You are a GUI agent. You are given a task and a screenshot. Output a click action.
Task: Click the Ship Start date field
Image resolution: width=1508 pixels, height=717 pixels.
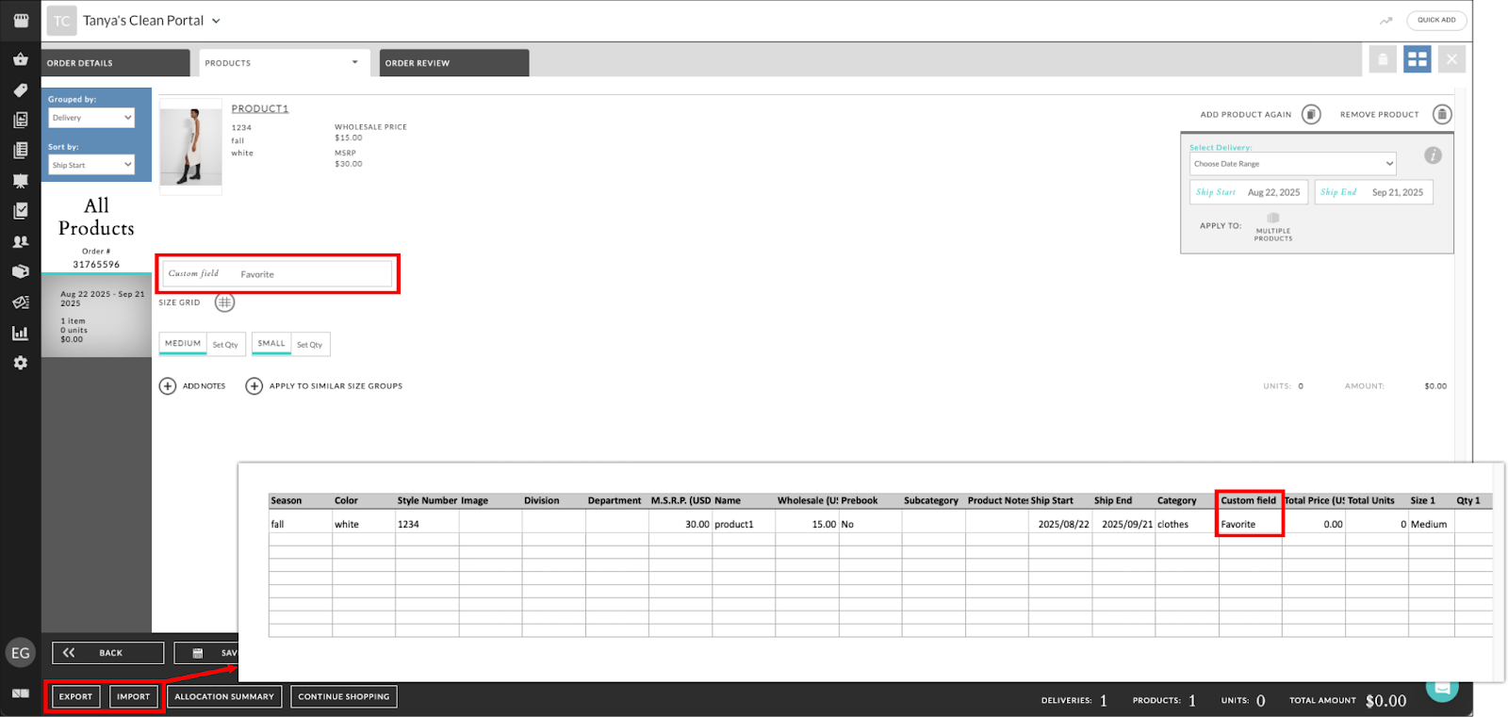click(1249, 192)
